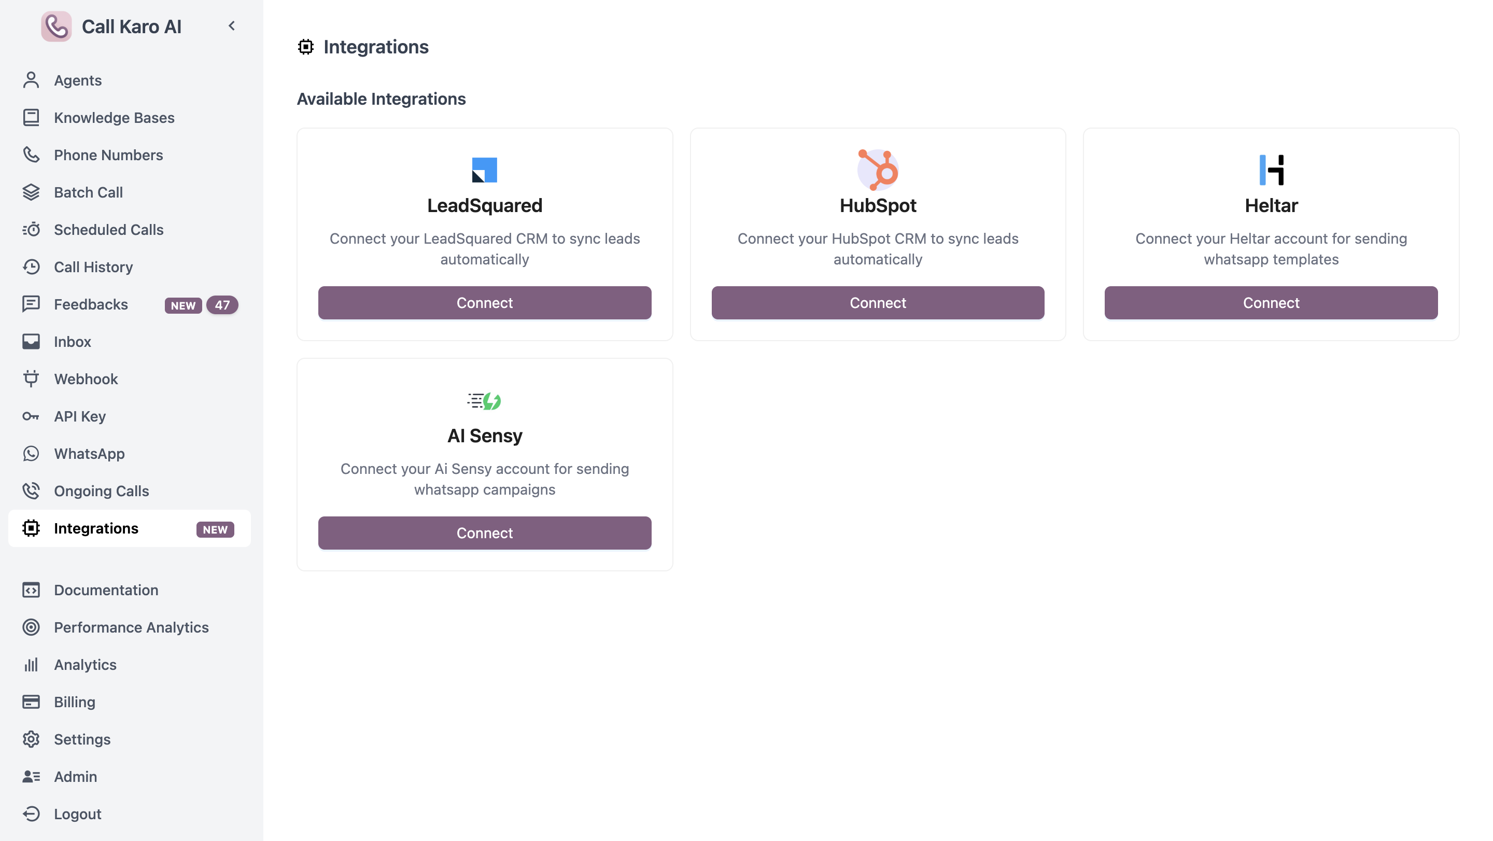Select Feedbacks from the sidebar
This screenshot has width=1493, height=841.
[91, 304]
